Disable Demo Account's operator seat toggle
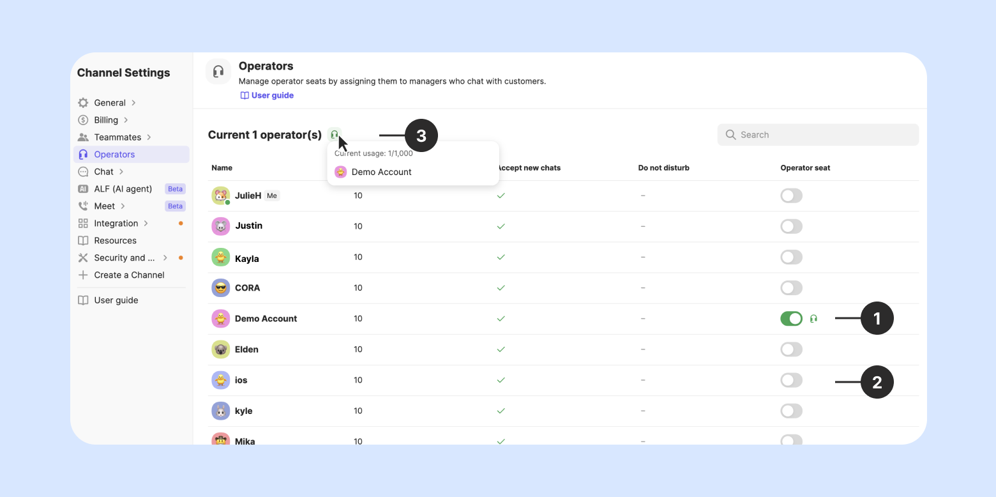Screen dimensions: 996x497 [791, 319]
